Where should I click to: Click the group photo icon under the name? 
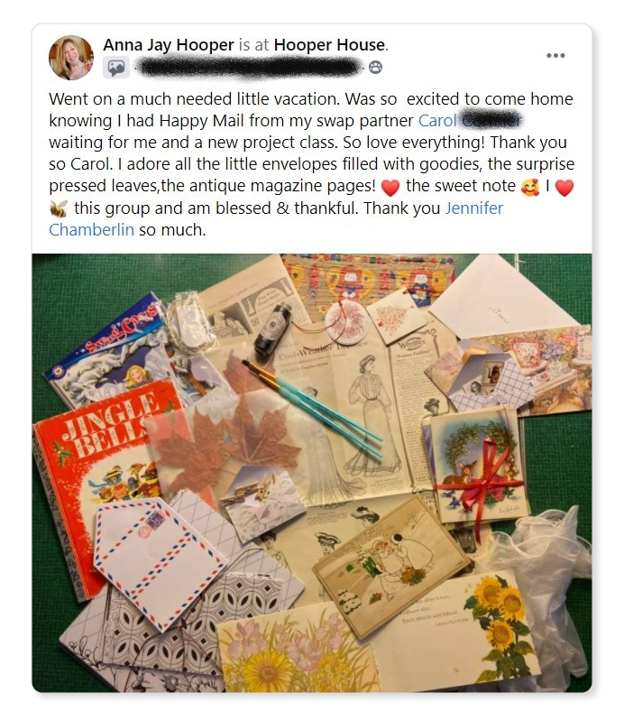(115, 68)
